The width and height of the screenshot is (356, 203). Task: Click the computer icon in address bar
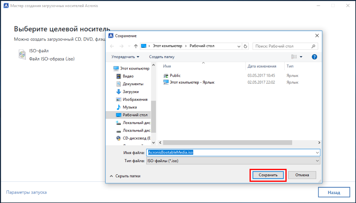pyautogui.click(x=144, y=46)
